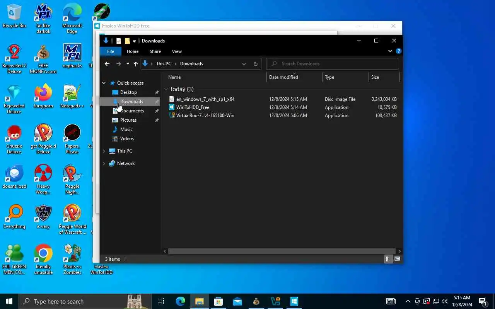
Task: Open the address bar history dropdown
Action: (x=244, y=64)
